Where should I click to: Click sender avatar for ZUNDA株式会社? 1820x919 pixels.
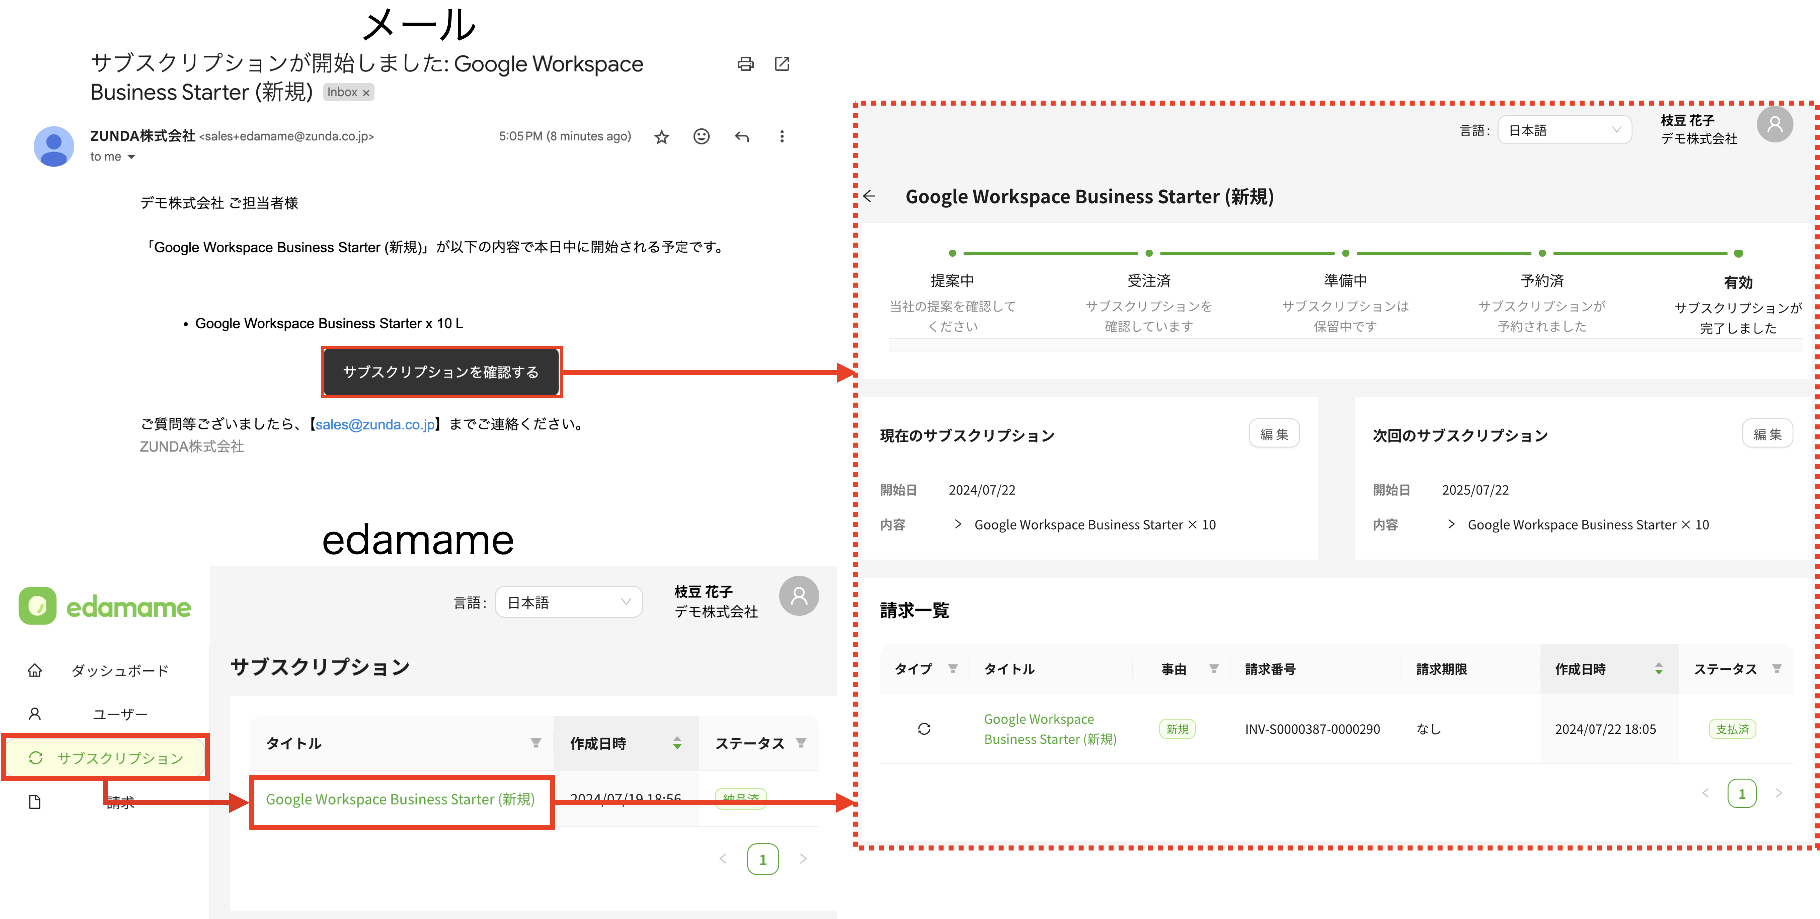point(54,146)
